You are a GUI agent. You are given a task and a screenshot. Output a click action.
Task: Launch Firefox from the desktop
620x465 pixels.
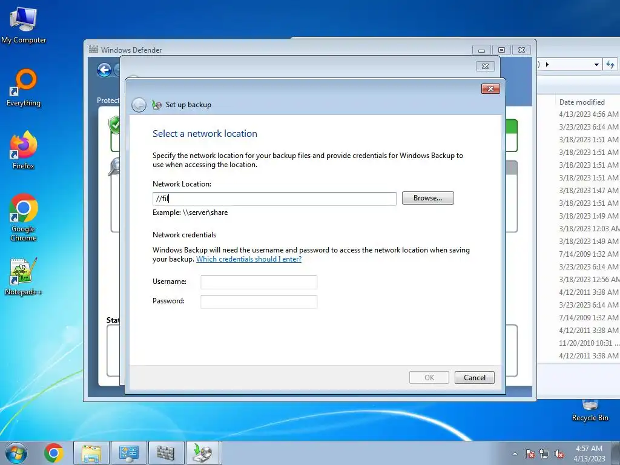tap(24, 150)
